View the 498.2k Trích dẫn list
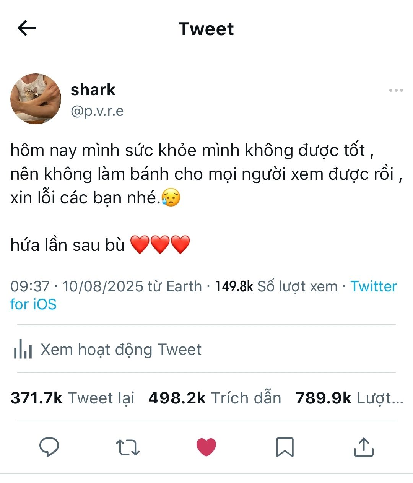Viewport: 413px width, 483px height. tap(215, 398)
